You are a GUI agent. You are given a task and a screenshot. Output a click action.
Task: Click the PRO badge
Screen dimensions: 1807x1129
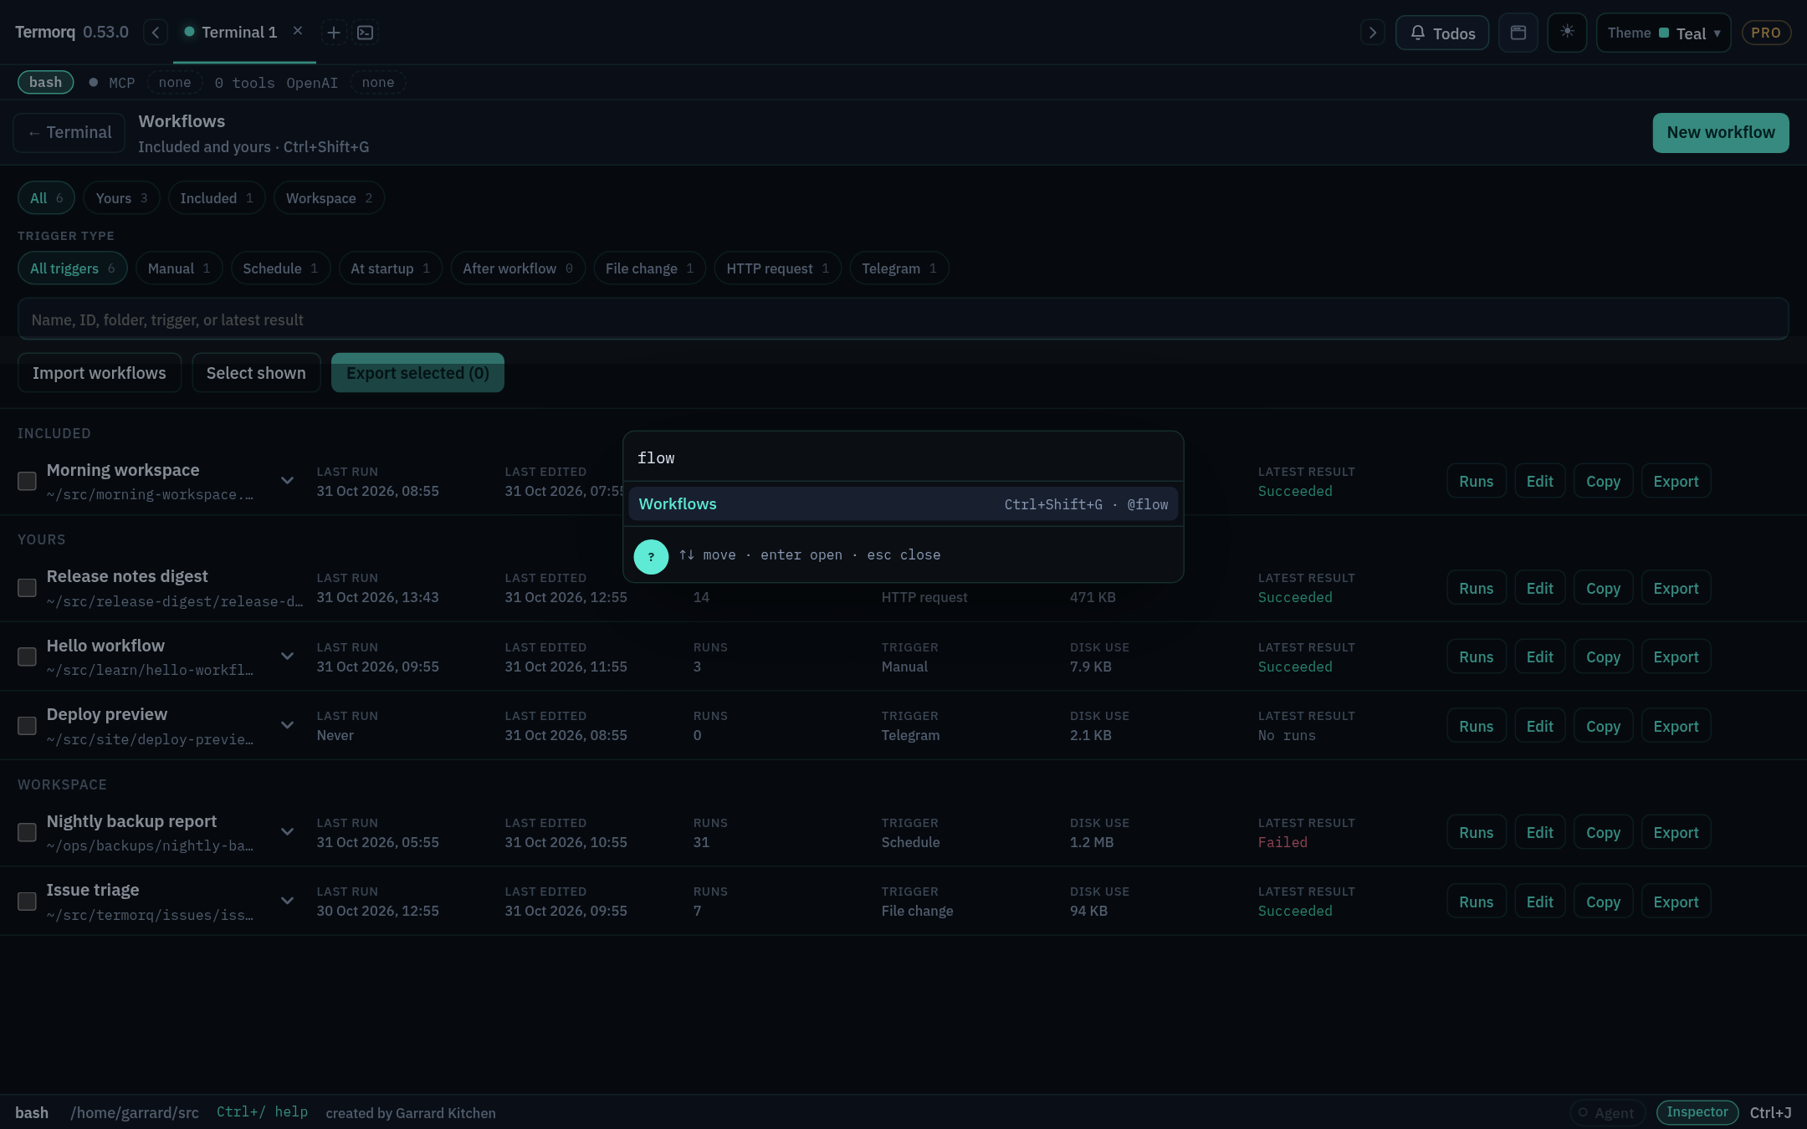(1765, 33)
